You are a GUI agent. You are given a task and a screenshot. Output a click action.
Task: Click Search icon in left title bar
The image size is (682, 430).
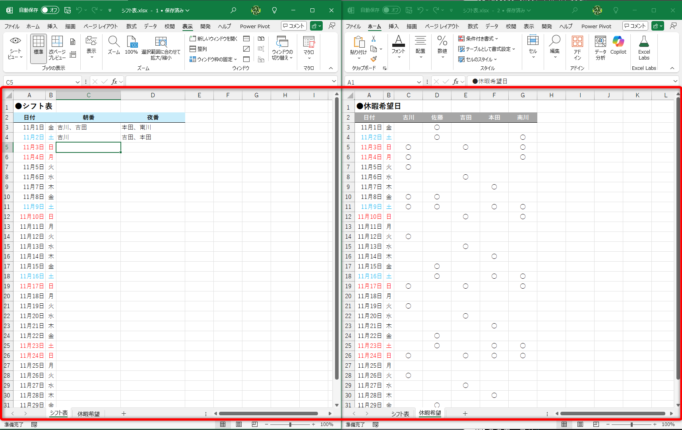pos(233,10)
